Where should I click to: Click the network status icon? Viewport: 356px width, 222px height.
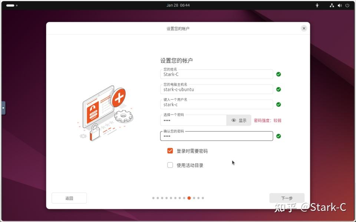point(332,6)
